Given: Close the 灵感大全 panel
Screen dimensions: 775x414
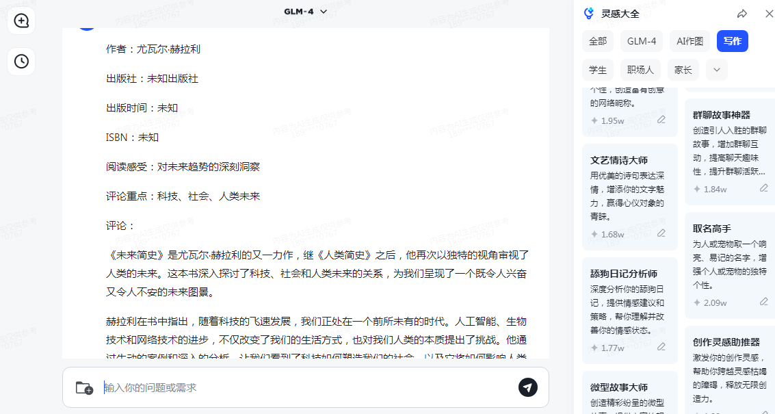Looking at the screenshot, I should (769, 14).
